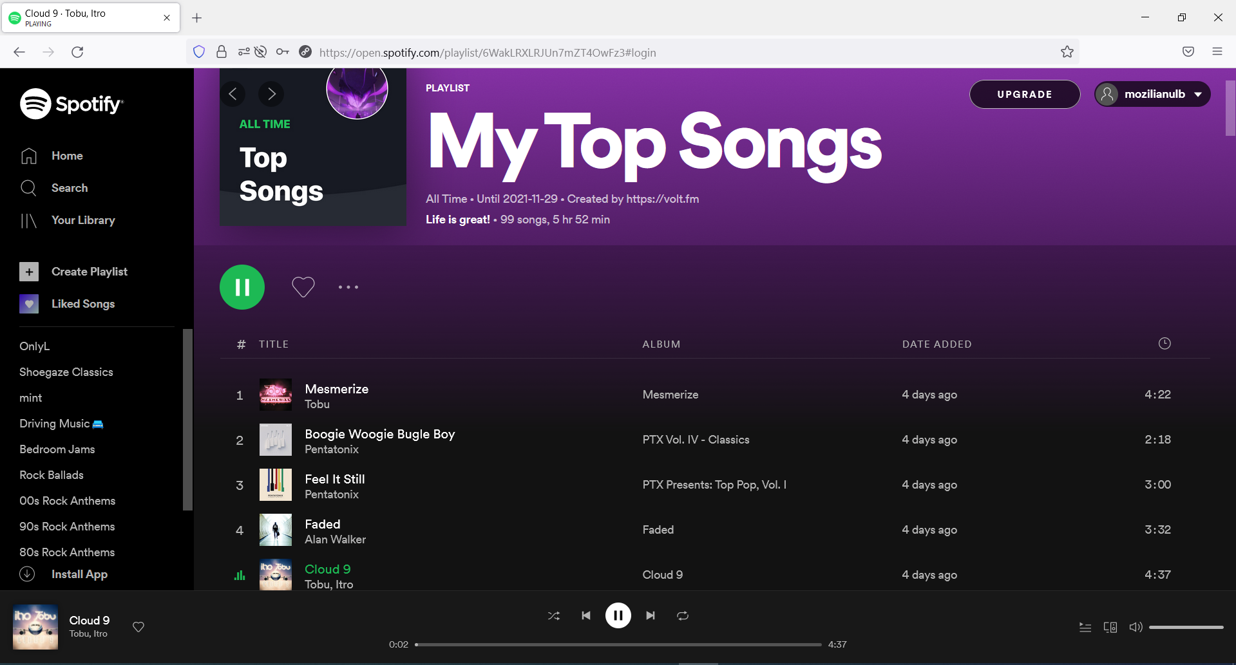Save Cloud 9 with the heart icon
The height and width of the screenshot is (665, 1236).
tap(138, 627)
